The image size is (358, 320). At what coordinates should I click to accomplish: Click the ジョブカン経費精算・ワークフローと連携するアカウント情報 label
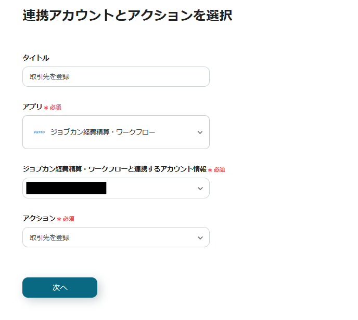coord(114,169)
